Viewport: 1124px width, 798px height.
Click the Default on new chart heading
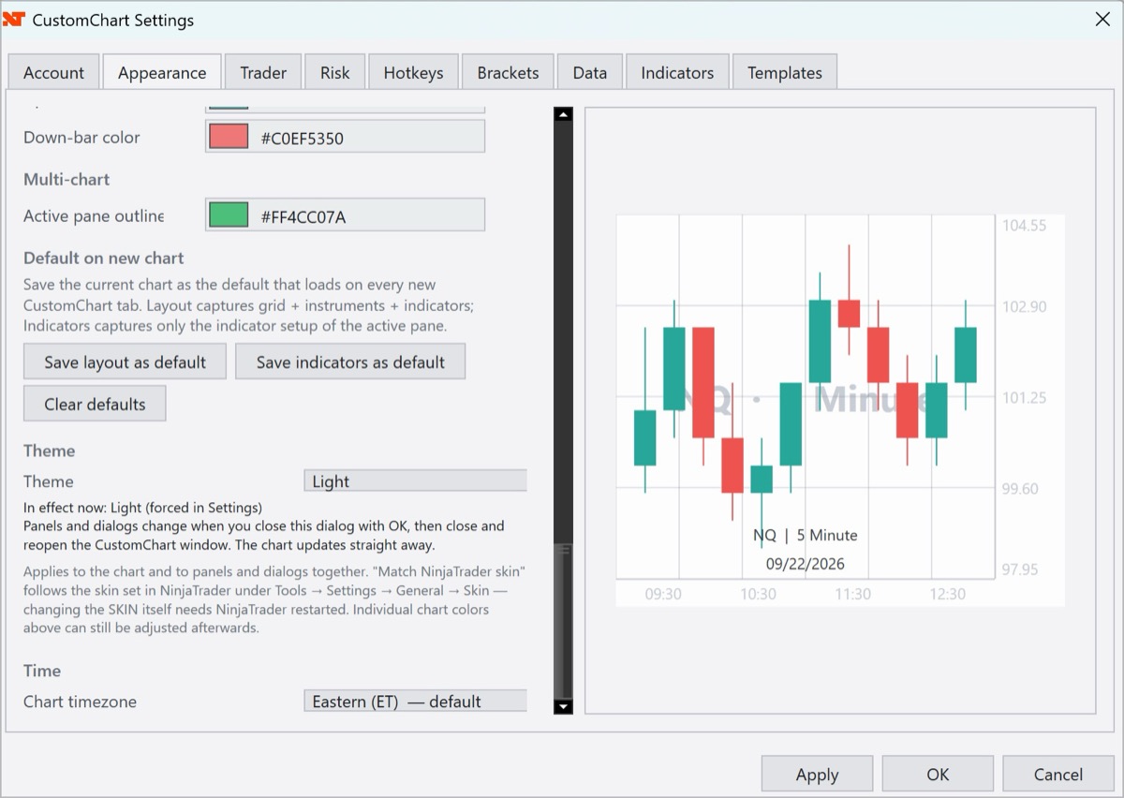[x=104, y=258]
